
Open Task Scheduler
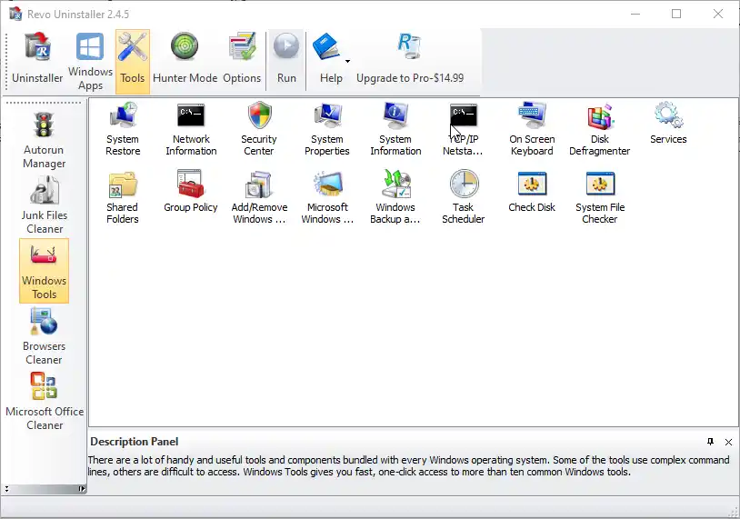tap(463, 197)
